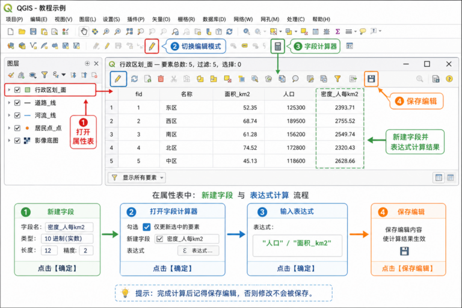Toggle visibility of 居民点_点 layer

click(17, 128)
